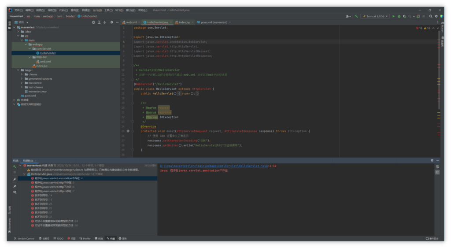Open Search Everywhere magnifier icon

431,16
